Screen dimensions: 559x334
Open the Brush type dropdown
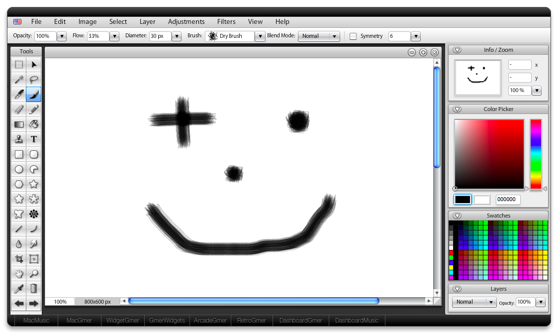pos(260,36)
